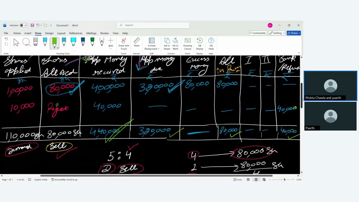Click the horizontal scrollbar thumb
The width and height of the screenshot is (359, 202).
[x=156, y=176]
